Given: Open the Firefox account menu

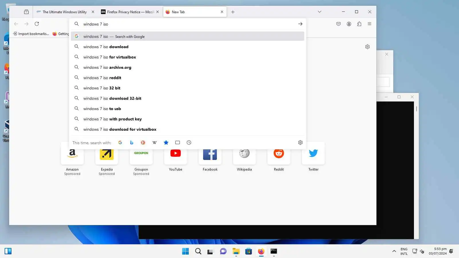Looking at the screenshot, I should (x=349, y=24).
